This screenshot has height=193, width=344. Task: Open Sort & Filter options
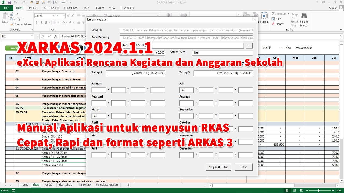[x=295, y=19]
